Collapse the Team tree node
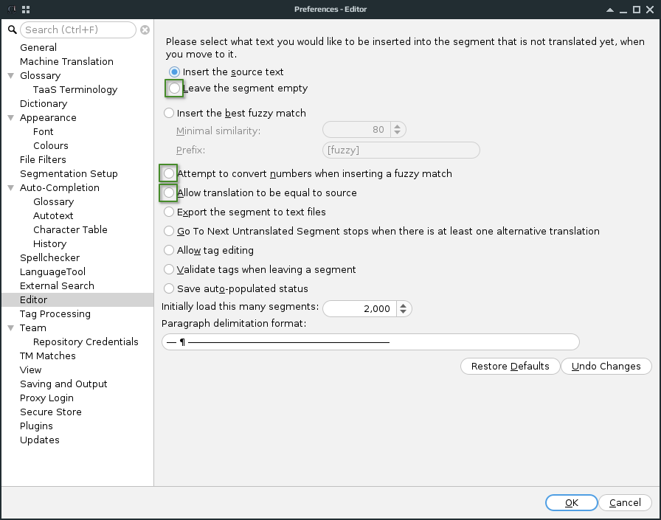 (11, 328)
